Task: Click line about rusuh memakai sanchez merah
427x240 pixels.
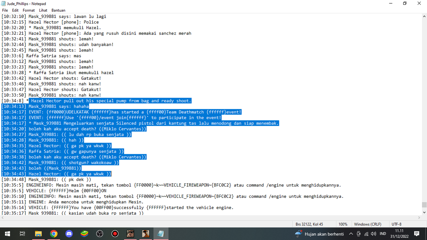Action: coord(96,33)
